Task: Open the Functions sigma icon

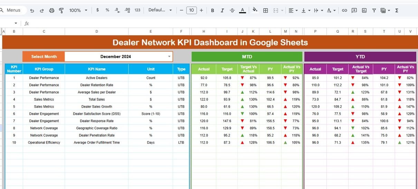Action: pos(397,10)
